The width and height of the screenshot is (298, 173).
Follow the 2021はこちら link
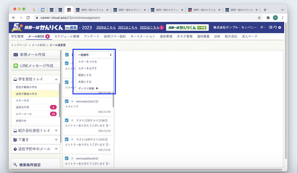click(x=128, y=28)
